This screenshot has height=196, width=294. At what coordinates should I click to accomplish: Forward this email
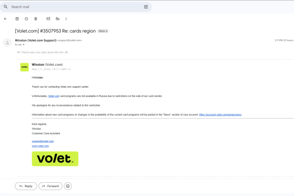(50, 186)
